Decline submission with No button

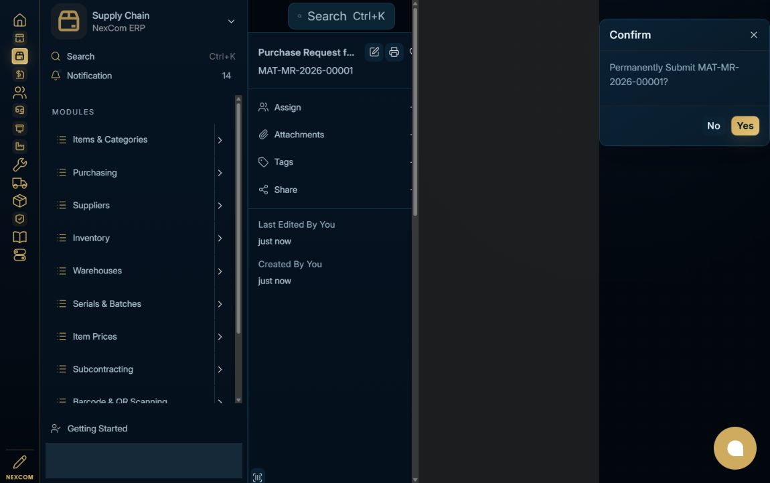click(714, 126)
